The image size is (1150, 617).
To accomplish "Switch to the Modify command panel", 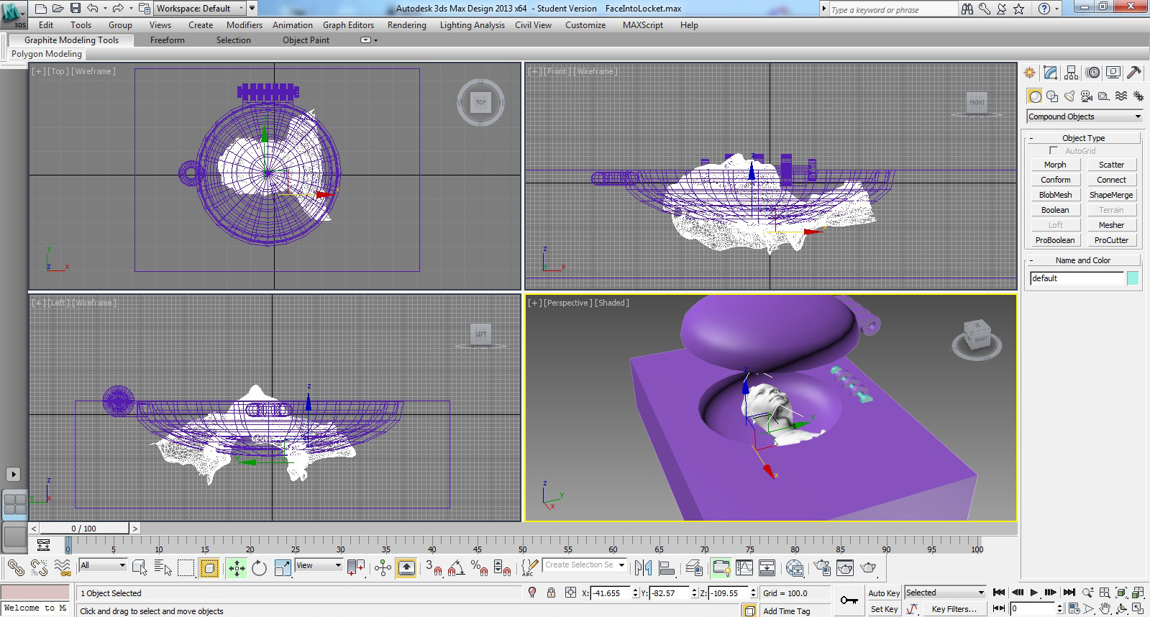I will (1051, 73).
